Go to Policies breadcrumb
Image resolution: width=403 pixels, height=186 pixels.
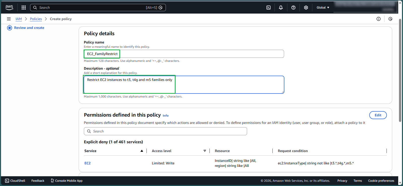click(x=36, y=19)
